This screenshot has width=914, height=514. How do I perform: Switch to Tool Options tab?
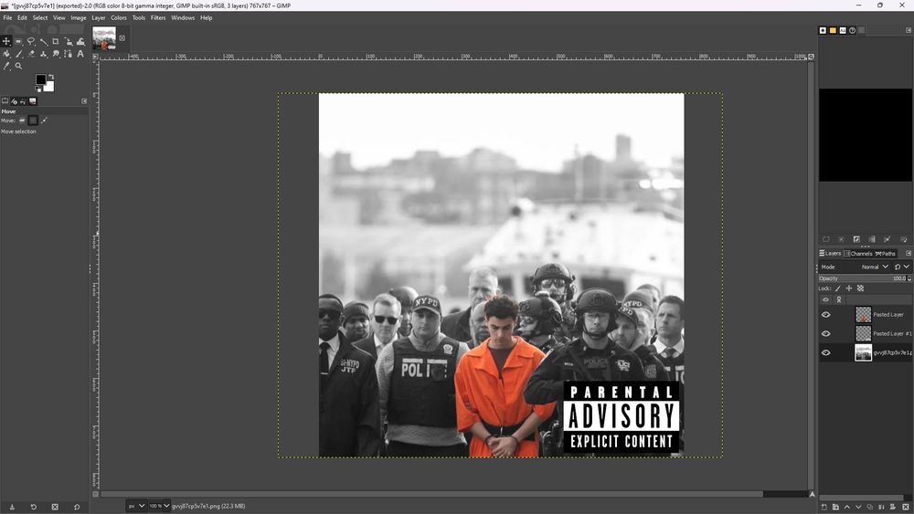coord(5,101)
